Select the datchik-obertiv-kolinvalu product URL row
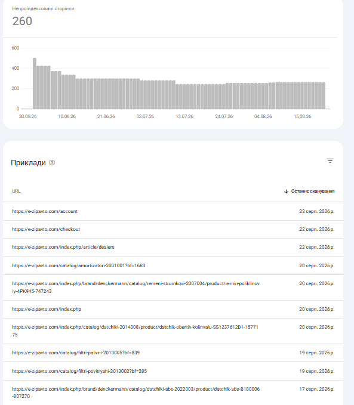Image resolution: width=354 pixels, height=405 pixels. 173,331
